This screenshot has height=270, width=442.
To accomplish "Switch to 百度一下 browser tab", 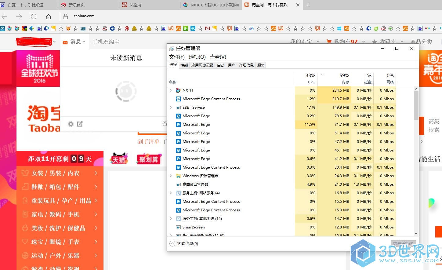I will (x=29, y=5).
